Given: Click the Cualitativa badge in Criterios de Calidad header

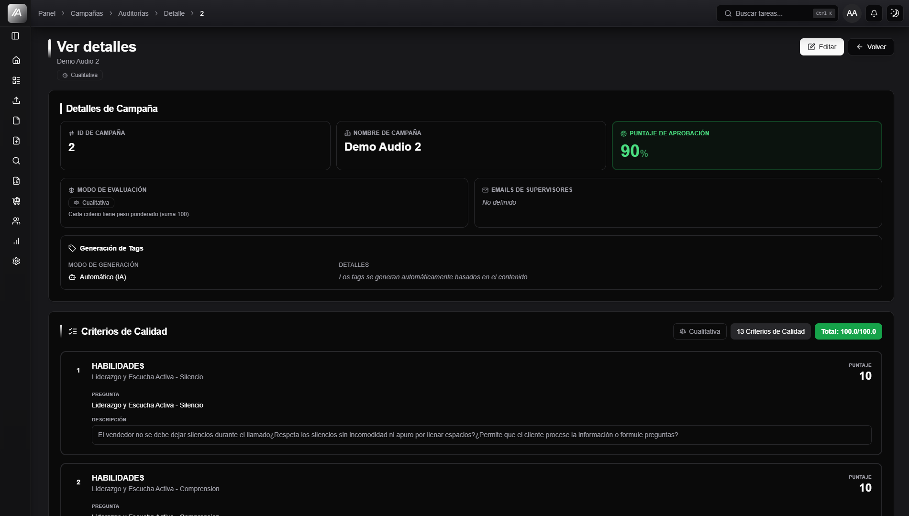Looking at the screenshot, I should (x=699, y=331).
